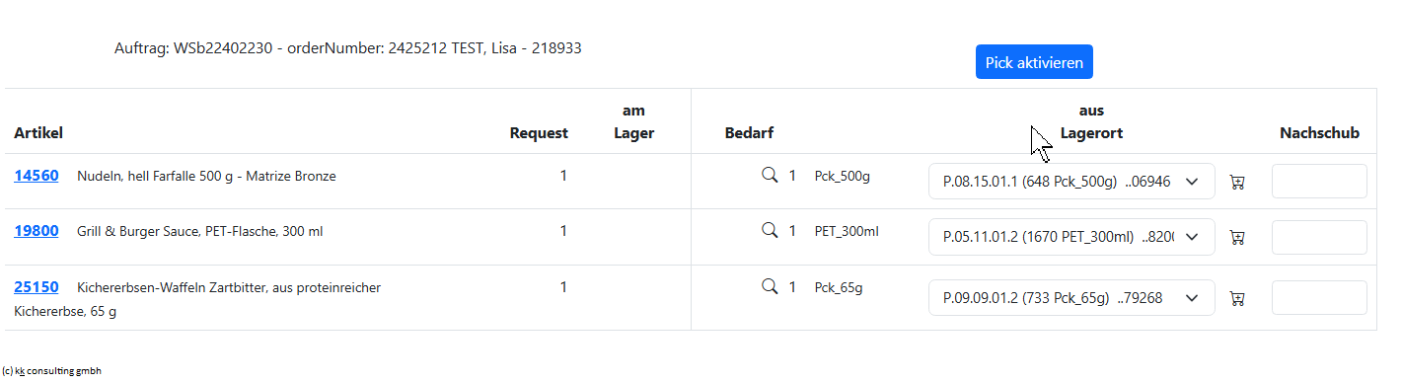Click the magnifier icon for Kichererbsen-Waffeln row
This screenshot has width=1402, height=383.
pyautogui.click(x=770, y=286)
